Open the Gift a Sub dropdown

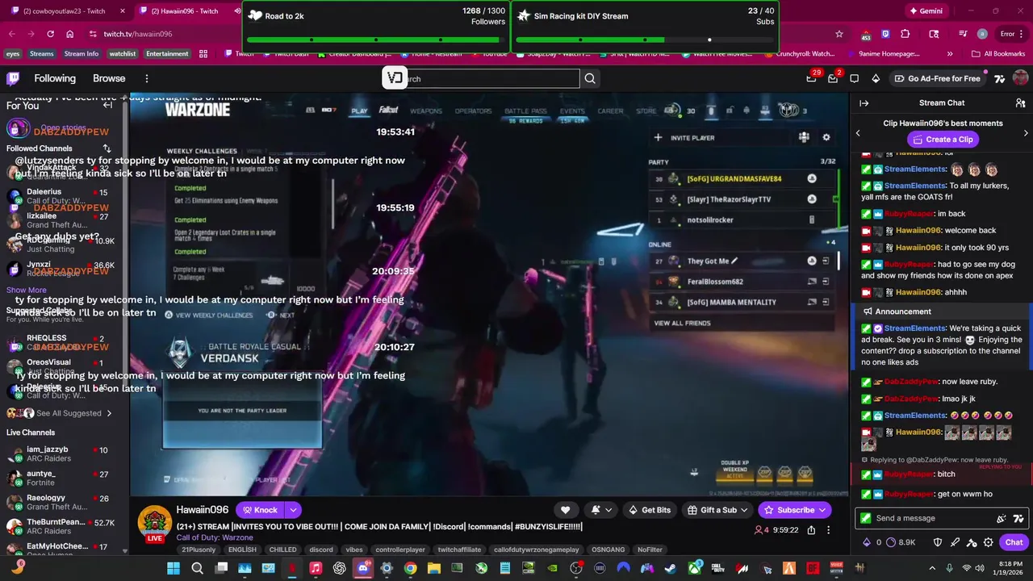pyautogui.click(x=717, y=510)
